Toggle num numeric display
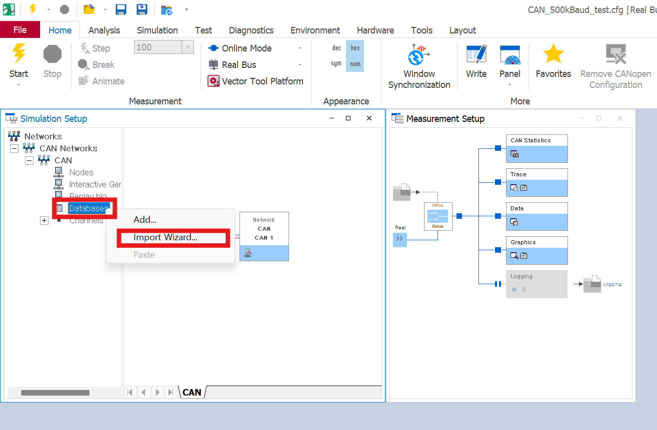Viewport: 657px width, 430px height. coord(355,64)
